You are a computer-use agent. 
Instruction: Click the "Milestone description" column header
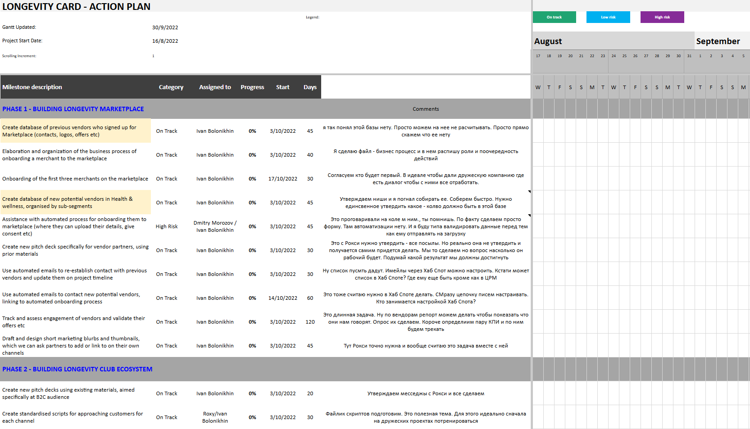(32, 87)
